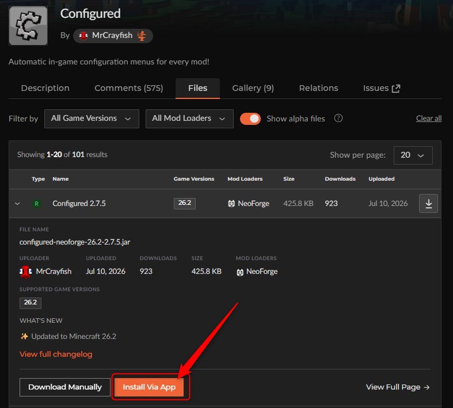Viewport: 453px width, 408px height.
Task: Open the All Mod Loaders dropdown
Action: (189, 119)
